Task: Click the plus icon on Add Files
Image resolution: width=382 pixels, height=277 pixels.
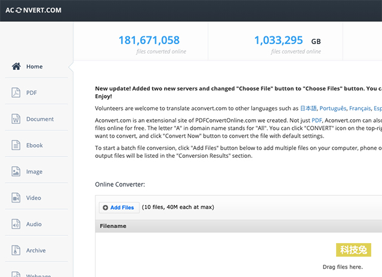Action: tap(105, 207)
